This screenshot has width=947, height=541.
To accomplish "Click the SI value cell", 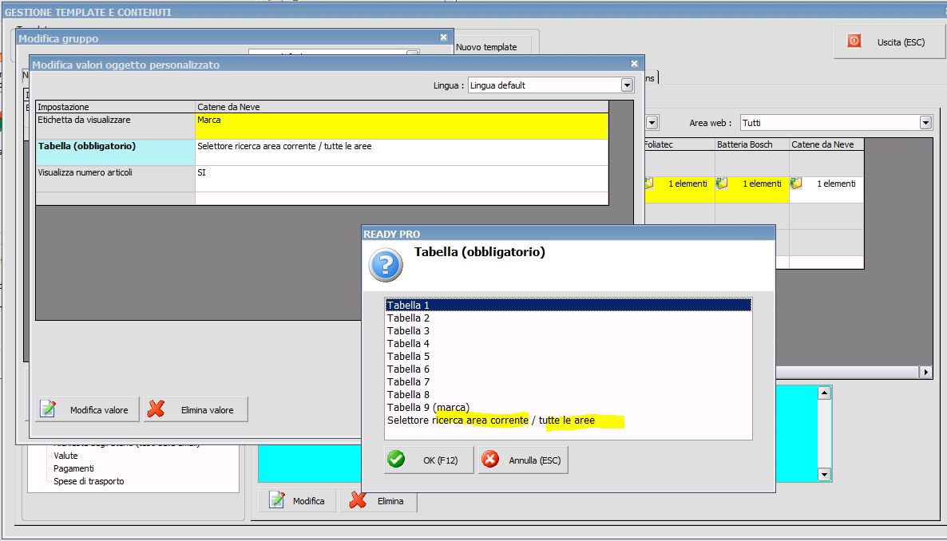I will 402,179.
